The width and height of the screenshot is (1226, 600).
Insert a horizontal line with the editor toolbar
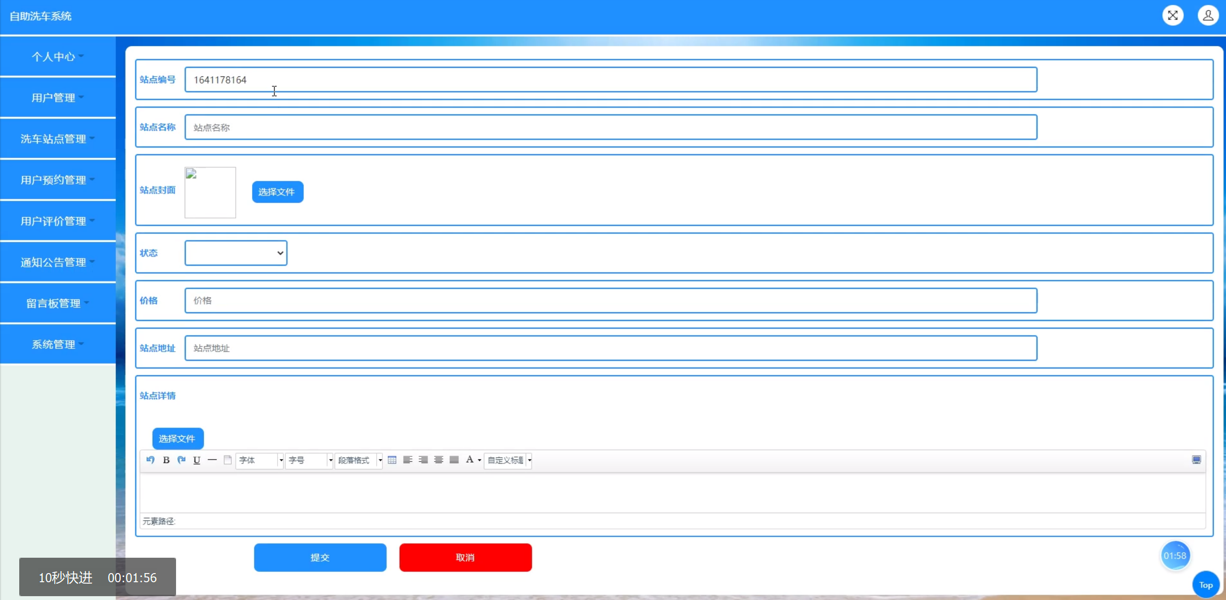tap(212, 460)
